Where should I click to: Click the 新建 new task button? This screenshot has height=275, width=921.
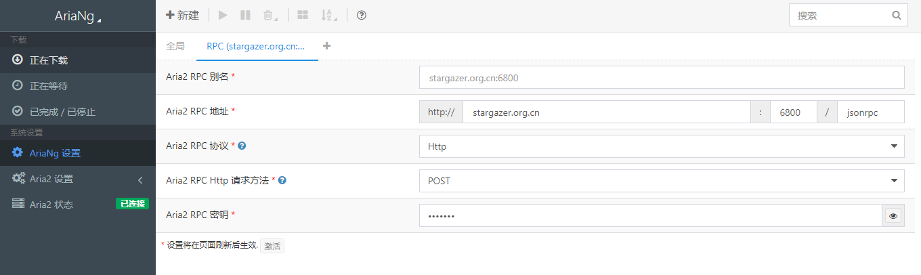click(x=183, y=15)
